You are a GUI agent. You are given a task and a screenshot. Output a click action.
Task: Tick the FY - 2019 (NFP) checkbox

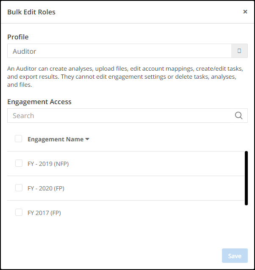(19, 163)
